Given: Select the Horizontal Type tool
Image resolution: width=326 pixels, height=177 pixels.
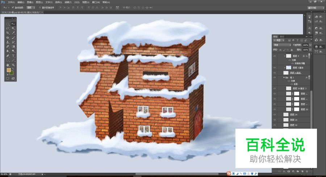Looking at the screenshot, I should click(x=13, y=56).
